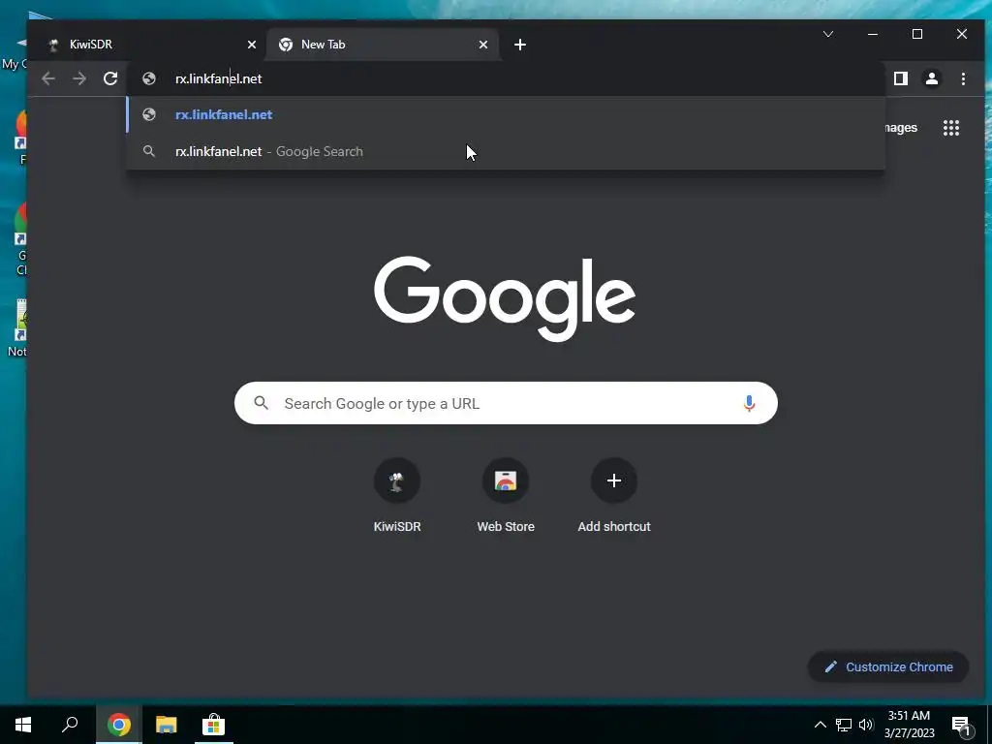Click the browser back arrow
The height and width of the screenshot is (744, 992).
click(x=48, y=78)
